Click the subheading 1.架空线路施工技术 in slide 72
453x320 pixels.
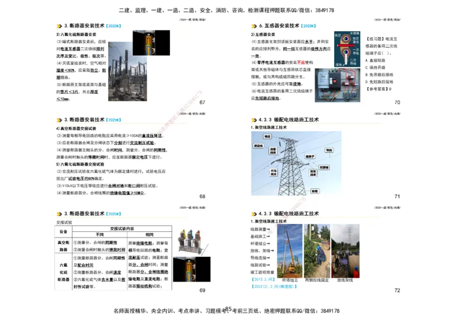(x=268, y=221)
